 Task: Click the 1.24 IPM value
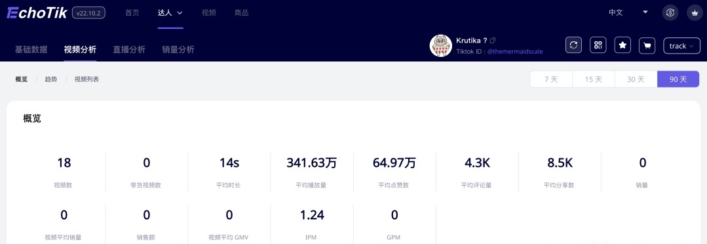[312, 215]
